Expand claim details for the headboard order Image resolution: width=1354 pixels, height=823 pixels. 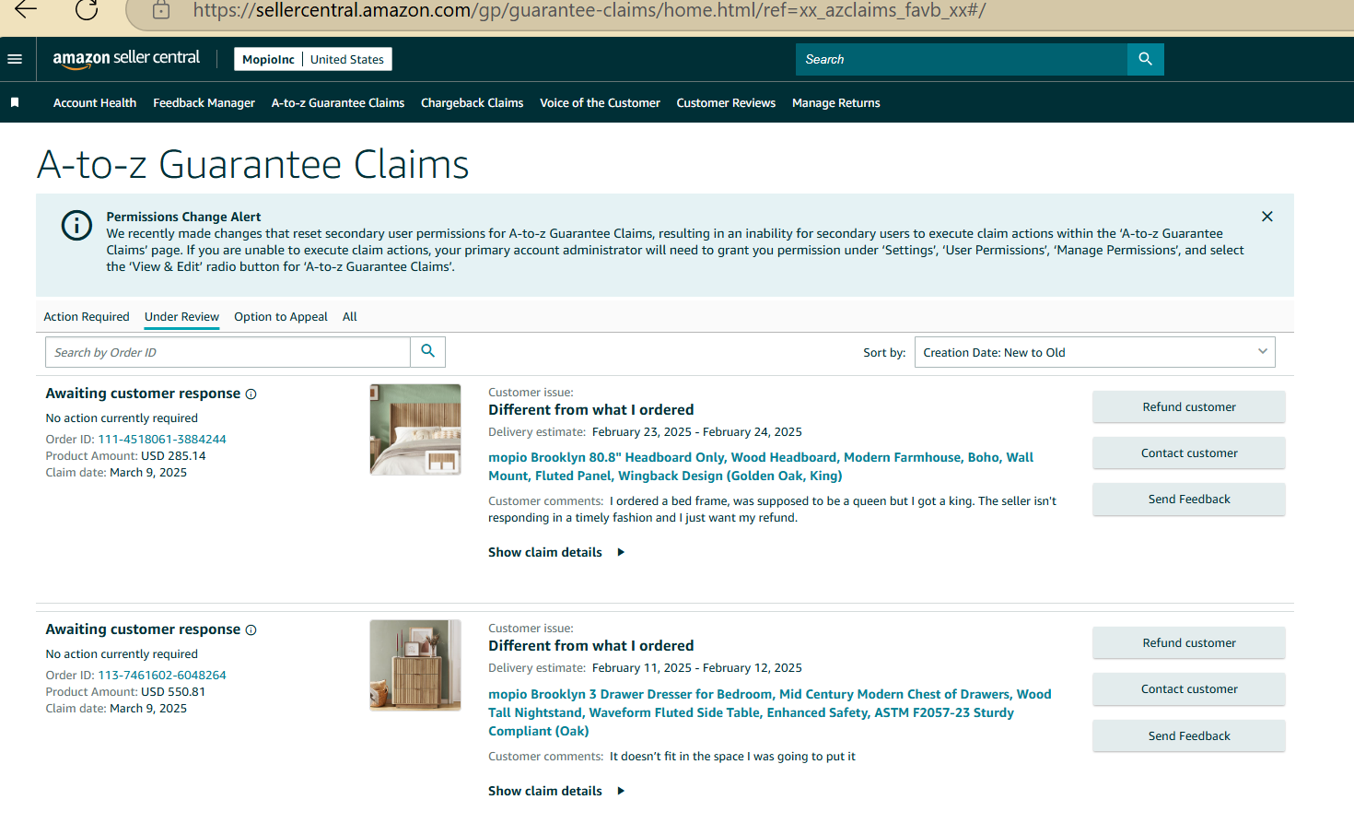coord(556,552)
